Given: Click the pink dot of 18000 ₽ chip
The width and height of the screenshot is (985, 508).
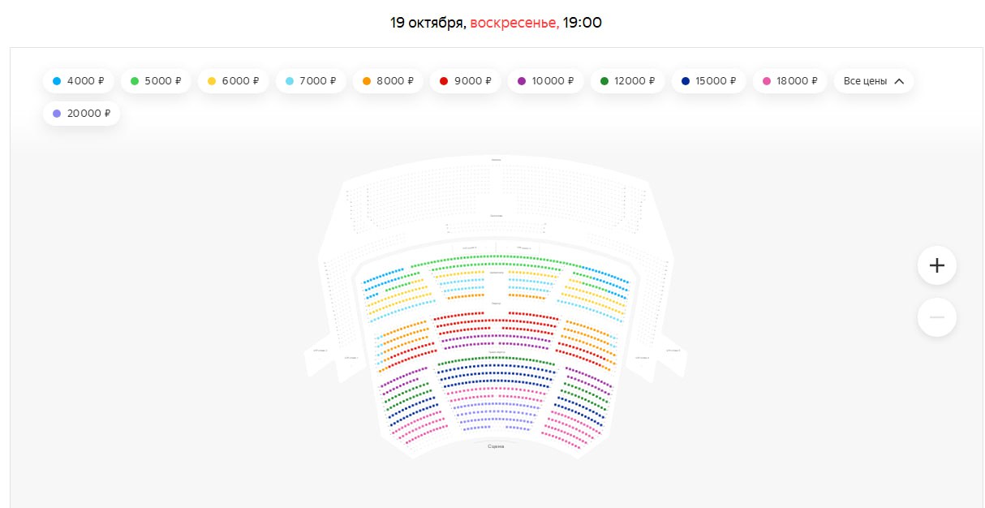Looking at the screenshot, I should tap(767, 81).
